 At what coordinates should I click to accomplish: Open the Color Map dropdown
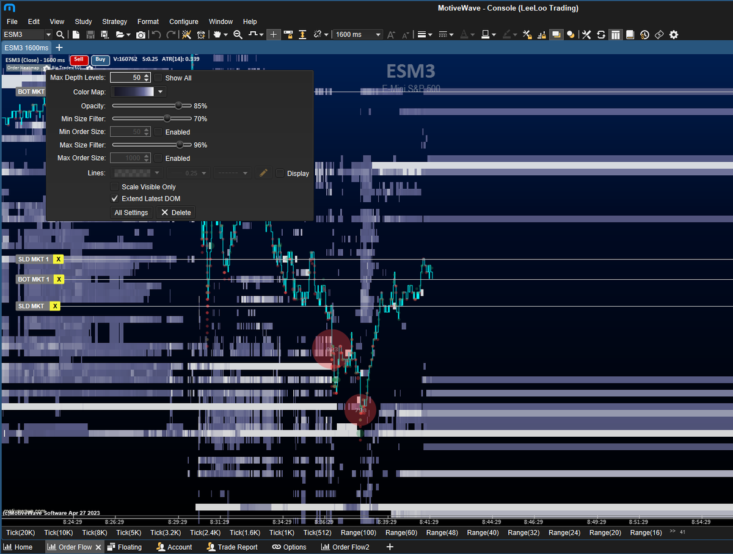click(x=160, y=92)
